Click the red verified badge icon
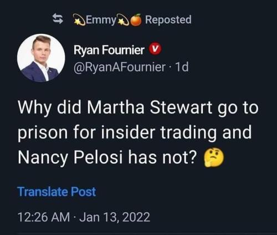 point(155,49)
